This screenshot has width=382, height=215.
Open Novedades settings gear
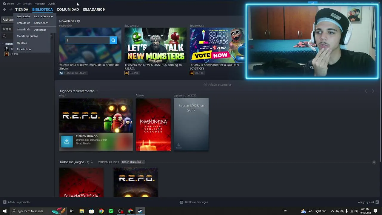[78, 21]
